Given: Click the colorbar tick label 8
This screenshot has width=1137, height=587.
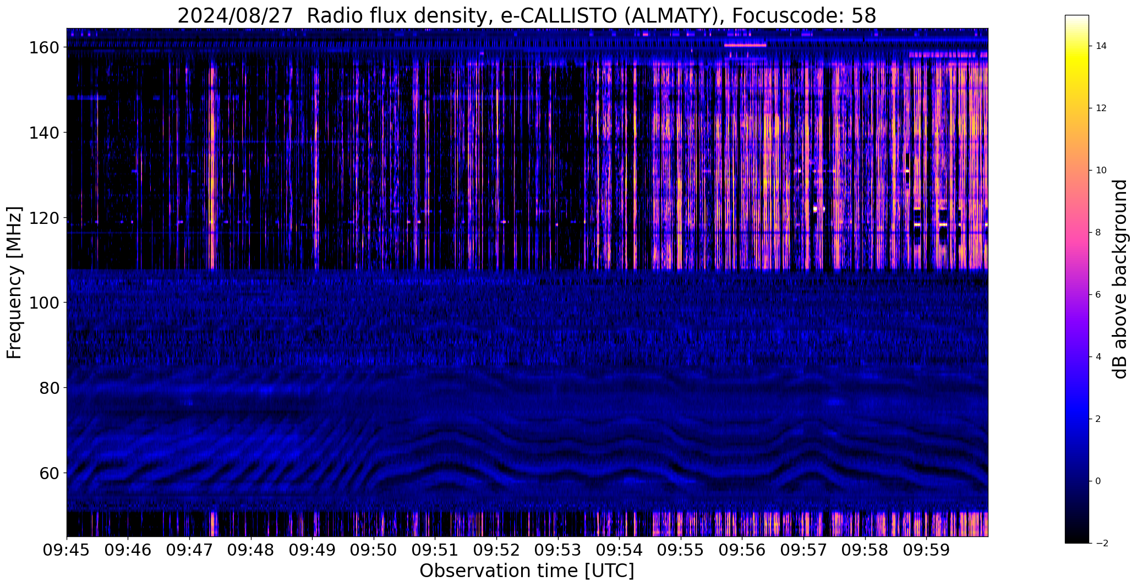Looking at the screenshot, I should [1098, 233].
